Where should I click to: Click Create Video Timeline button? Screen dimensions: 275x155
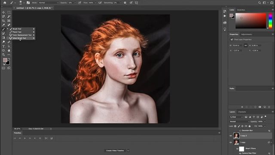[115, 151]
